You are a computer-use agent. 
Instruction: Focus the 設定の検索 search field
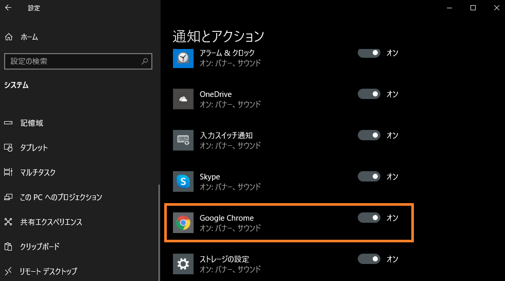tap(78, 61)
